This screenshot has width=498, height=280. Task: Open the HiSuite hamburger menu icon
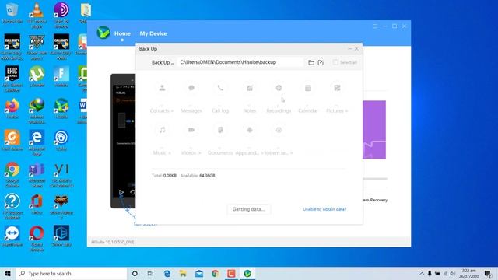pyautogui.click(x=375, y=26)
